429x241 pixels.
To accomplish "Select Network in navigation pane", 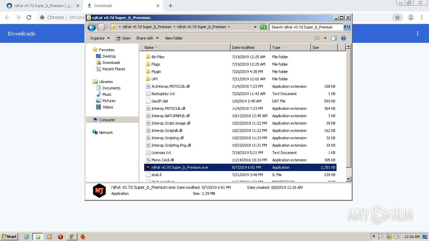I will 106,133.
